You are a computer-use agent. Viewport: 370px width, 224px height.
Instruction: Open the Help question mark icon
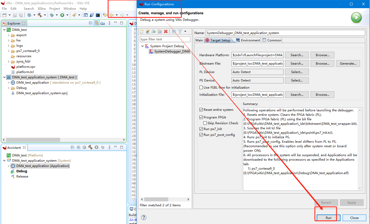click(x=144, y=217)
